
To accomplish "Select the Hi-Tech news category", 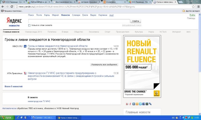I will [163, 32].
